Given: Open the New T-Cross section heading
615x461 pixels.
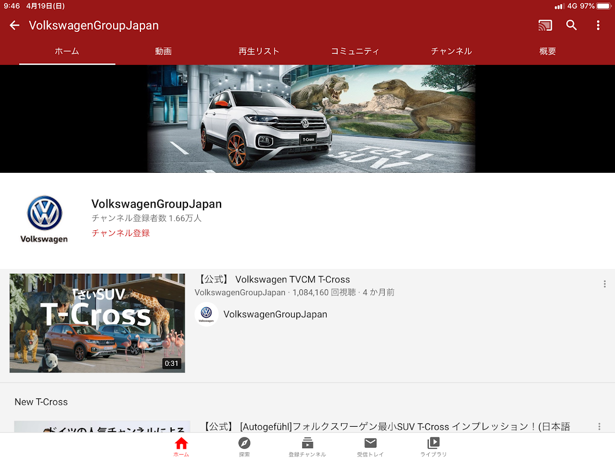Looking at the screenshot, I should click(41, 402).
